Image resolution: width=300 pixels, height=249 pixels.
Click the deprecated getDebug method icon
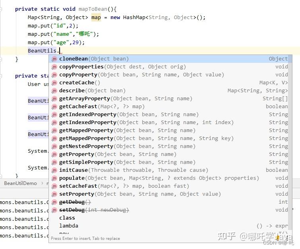54,202
